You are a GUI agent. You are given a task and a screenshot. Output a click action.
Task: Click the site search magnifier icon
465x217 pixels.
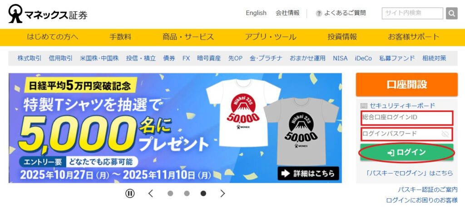tap(452, 13)
